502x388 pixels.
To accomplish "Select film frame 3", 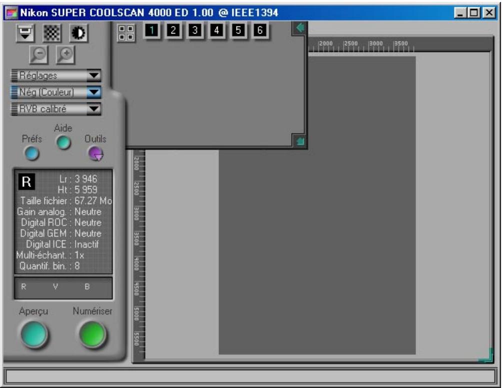I will coord(195,30).
